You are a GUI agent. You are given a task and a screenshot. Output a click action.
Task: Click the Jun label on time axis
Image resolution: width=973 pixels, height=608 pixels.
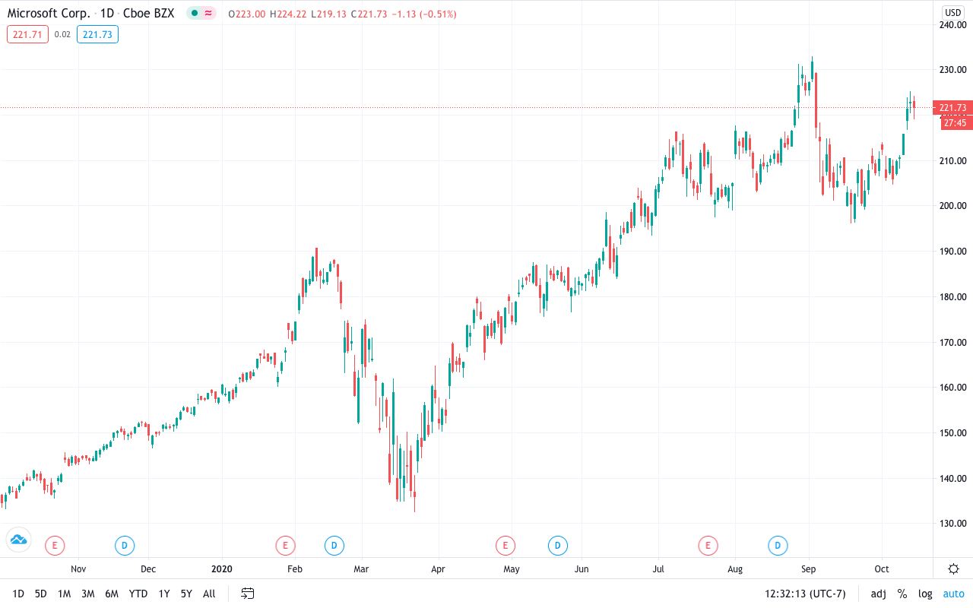tap(582, 568)
